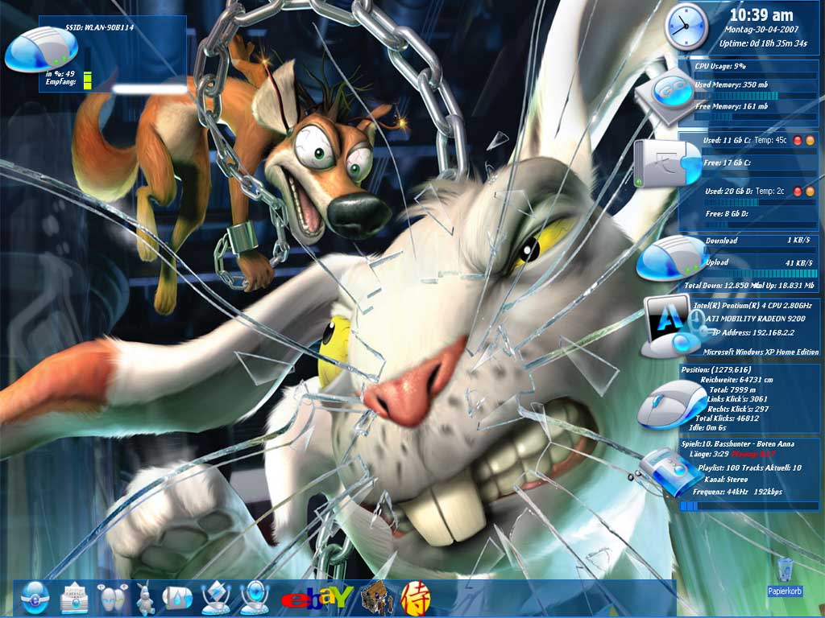Click the Playlist: 100 Tracks Aktuell: 10 text
This screenshot has width=825, height=618.
tap(750, 468)
